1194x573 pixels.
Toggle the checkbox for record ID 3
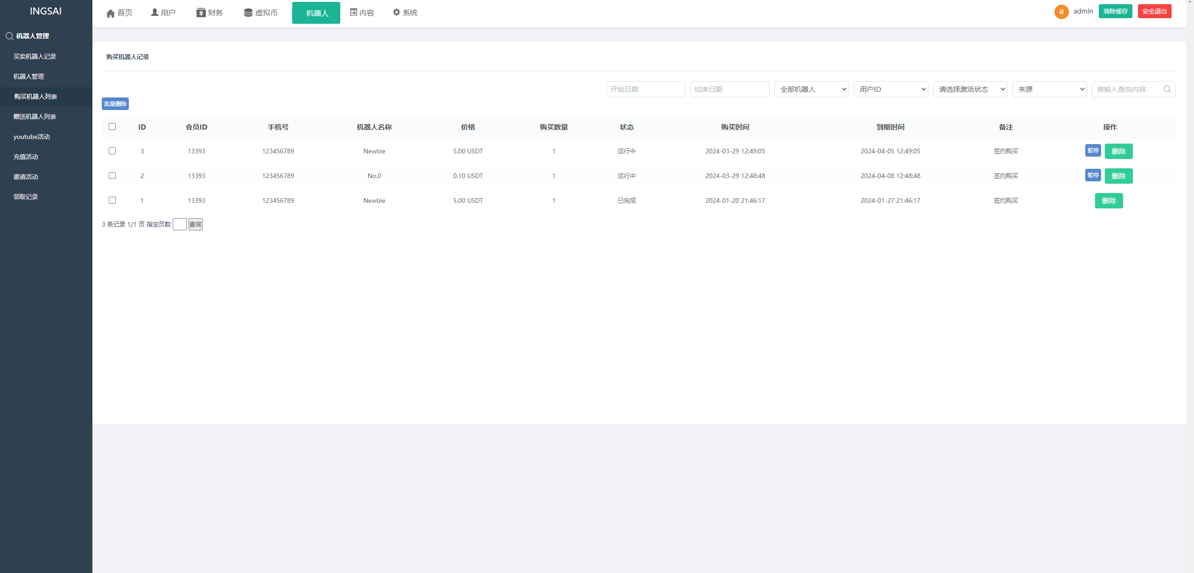click(112, 151)
